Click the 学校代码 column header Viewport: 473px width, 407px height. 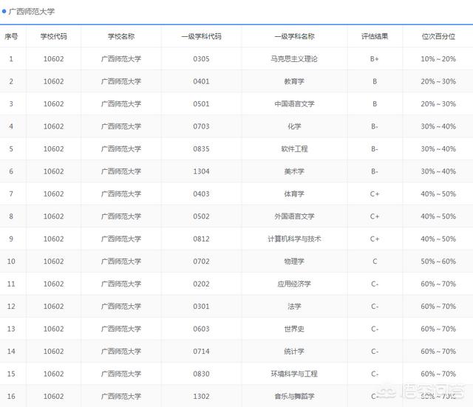54,36
